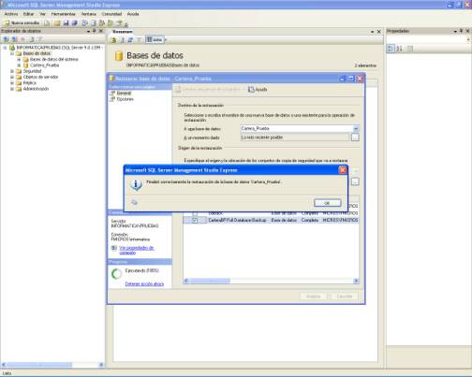
Task: Click the Nueva consulta toolbar button
Action: tap(22, 22)
